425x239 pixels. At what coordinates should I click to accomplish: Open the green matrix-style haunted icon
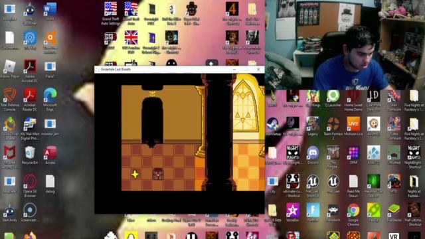click(374, 181)
